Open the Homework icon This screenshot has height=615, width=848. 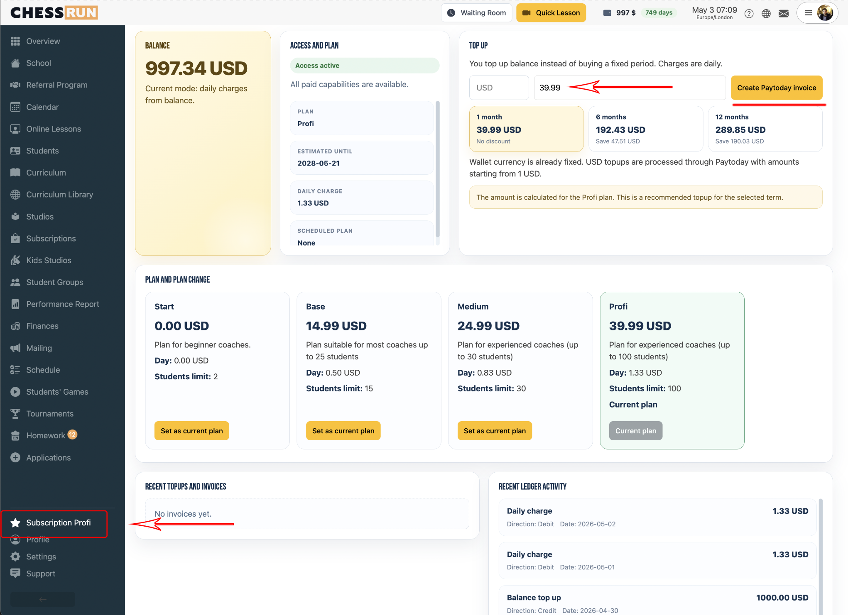pos(15,435)
